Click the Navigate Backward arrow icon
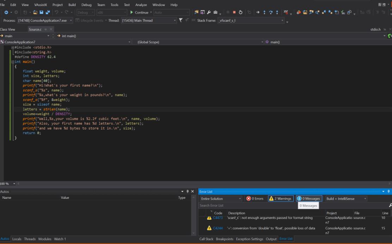Image resolution: width=392 pixels, height=244 pixels. pos(6,12)
